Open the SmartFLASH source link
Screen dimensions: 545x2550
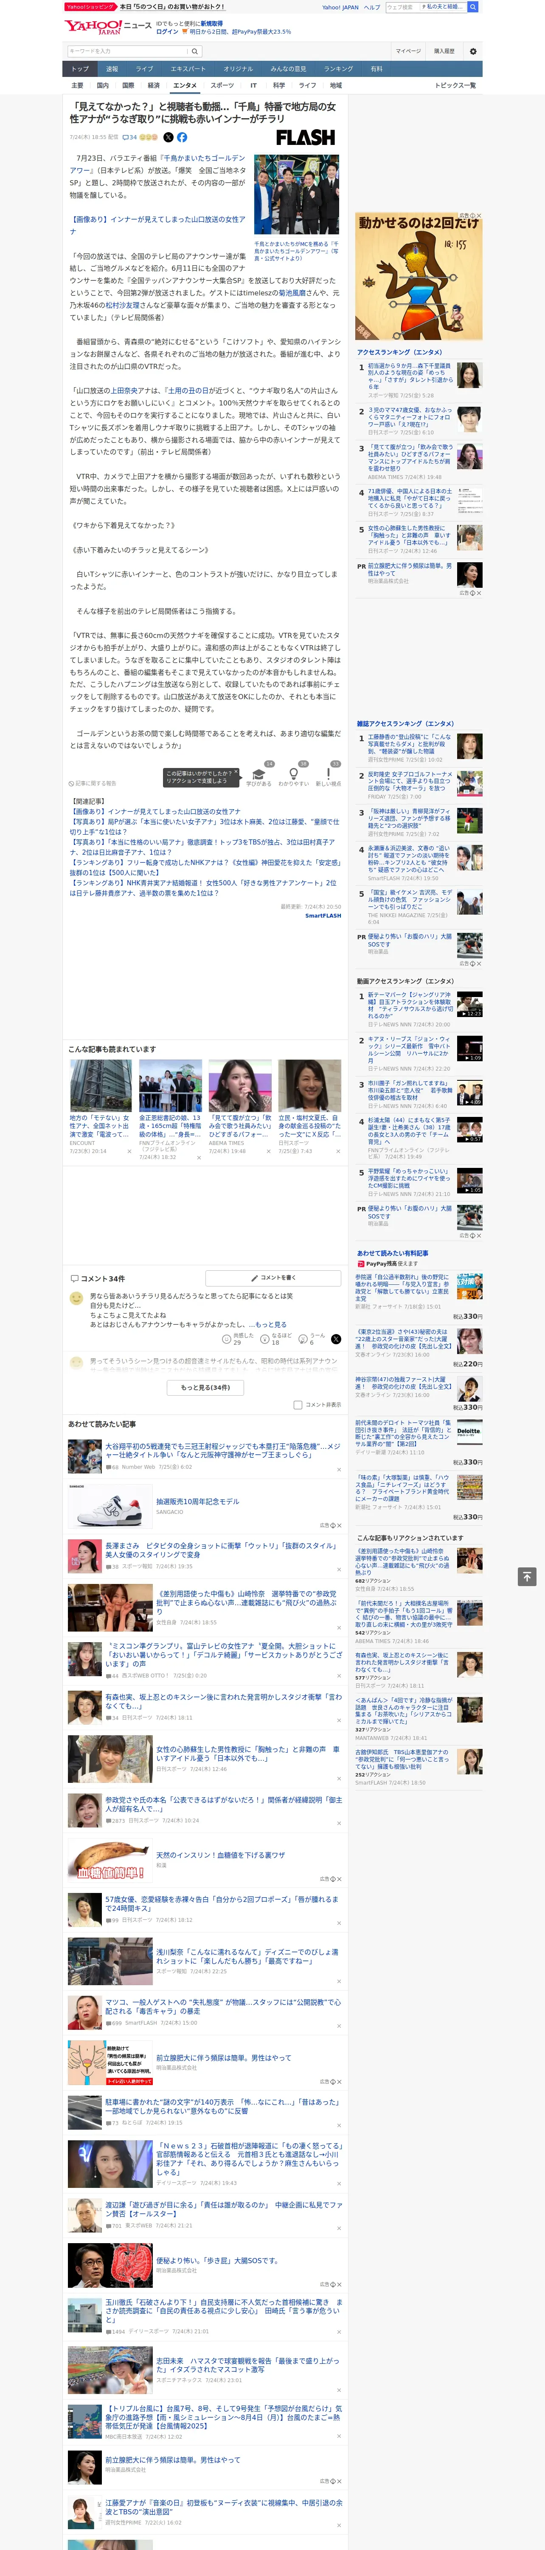(x=323, y=916)
